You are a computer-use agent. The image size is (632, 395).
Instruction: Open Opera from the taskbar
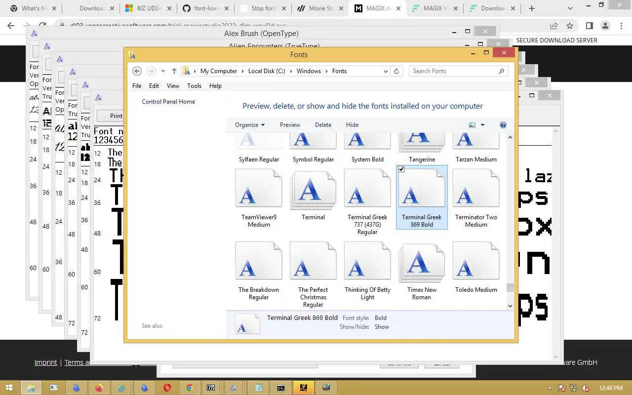point(167,388)
